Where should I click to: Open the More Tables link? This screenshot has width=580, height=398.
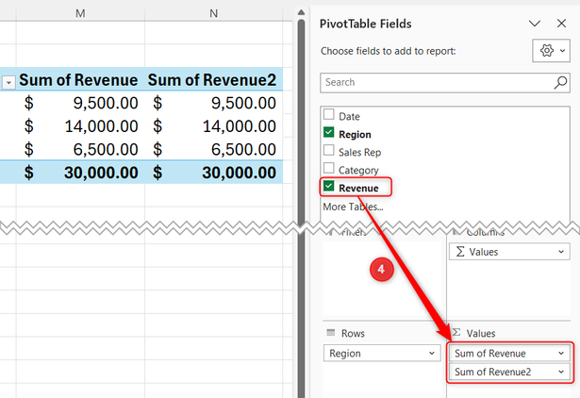coord(353,207)
